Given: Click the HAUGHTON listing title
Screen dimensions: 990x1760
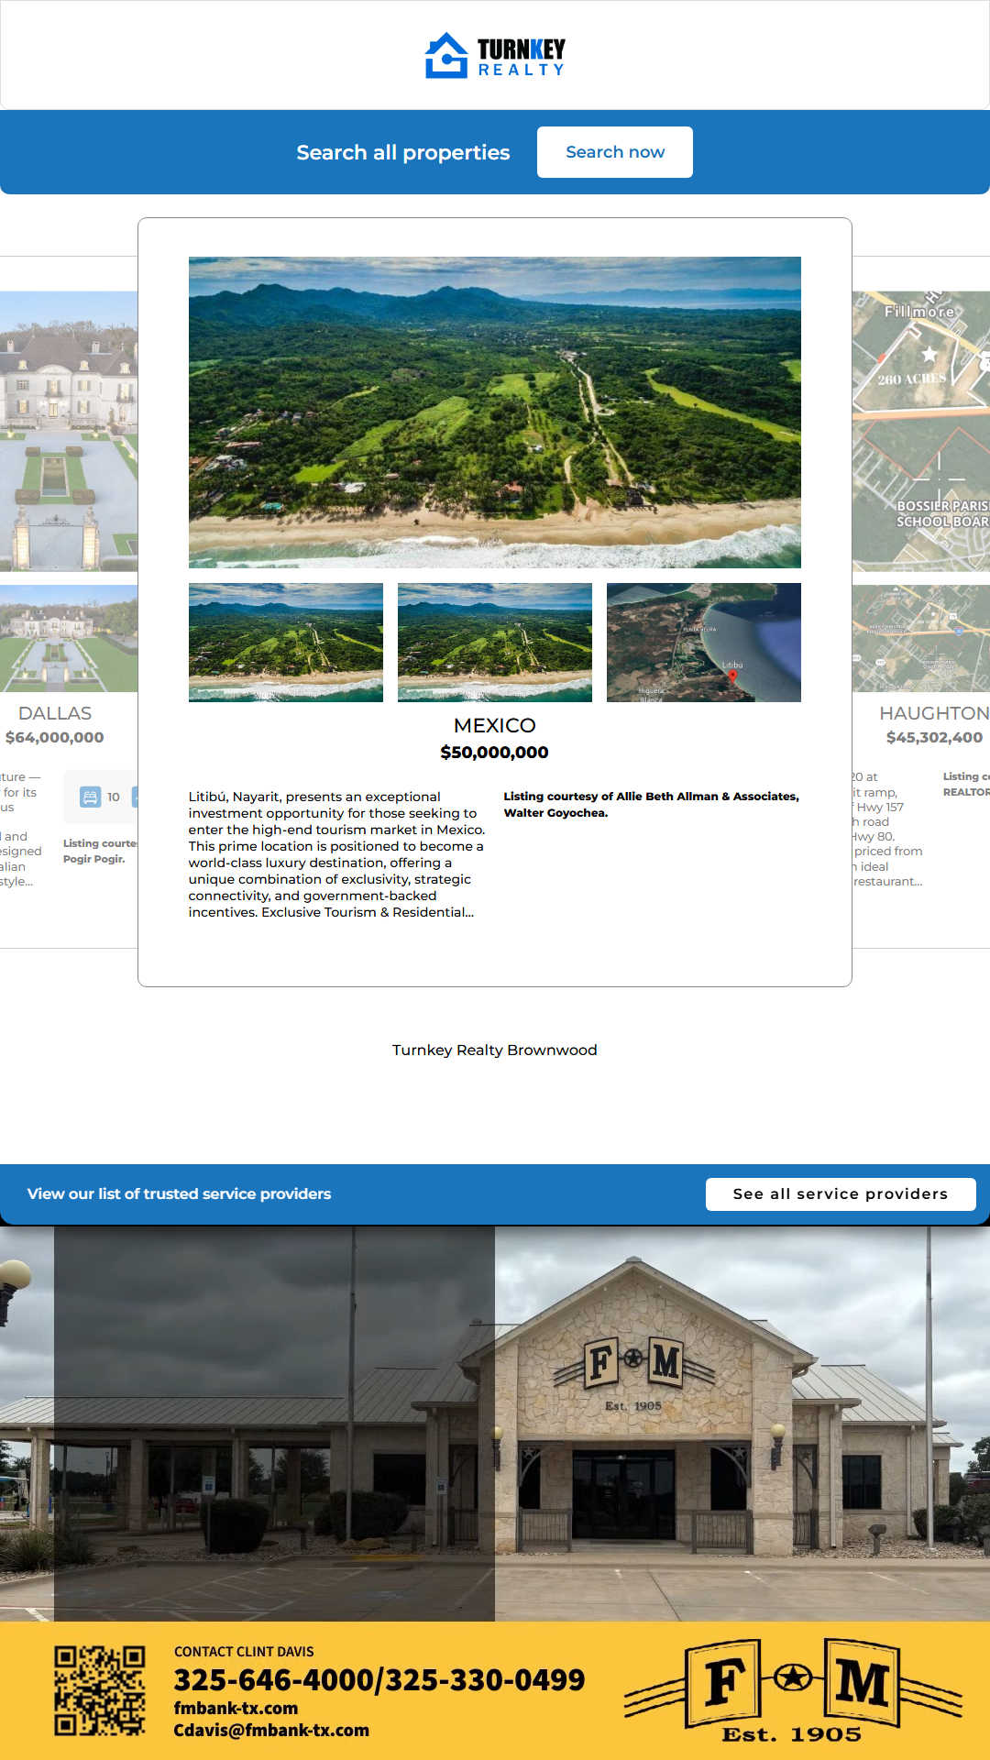Looking at the screenshot, I should coord(933,713).
